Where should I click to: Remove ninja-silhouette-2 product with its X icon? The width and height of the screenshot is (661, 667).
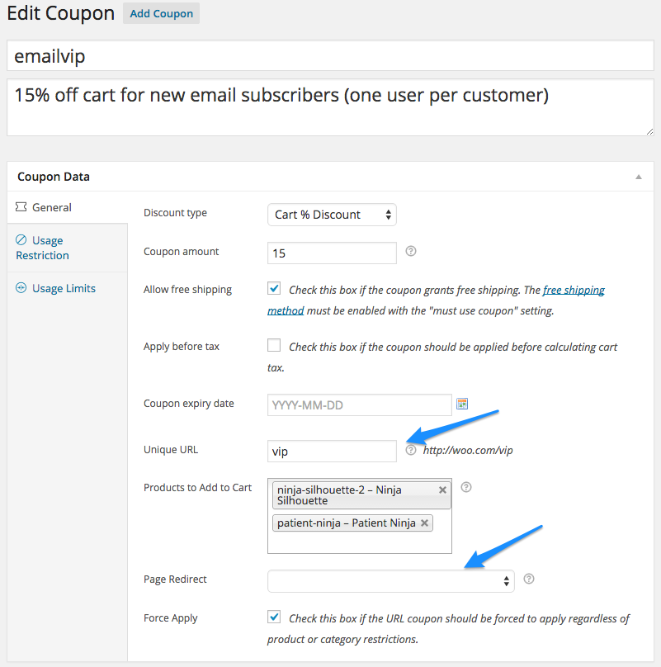442,490
